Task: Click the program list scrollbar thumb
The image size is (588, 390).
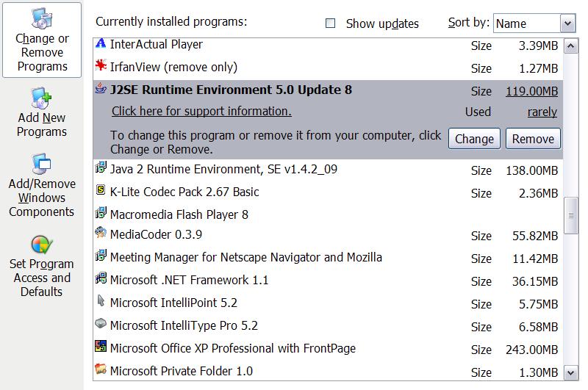Action: pyautogui.click(x=571, y=215)
